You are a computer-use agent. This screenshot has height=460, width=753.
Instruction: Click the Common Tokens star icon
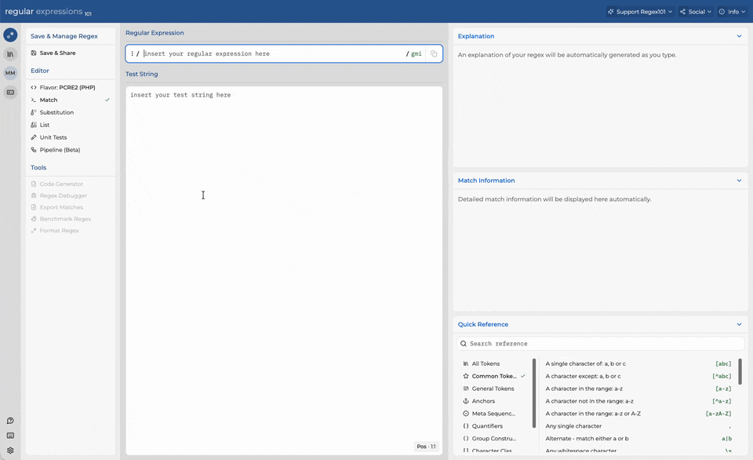point(466,376)
